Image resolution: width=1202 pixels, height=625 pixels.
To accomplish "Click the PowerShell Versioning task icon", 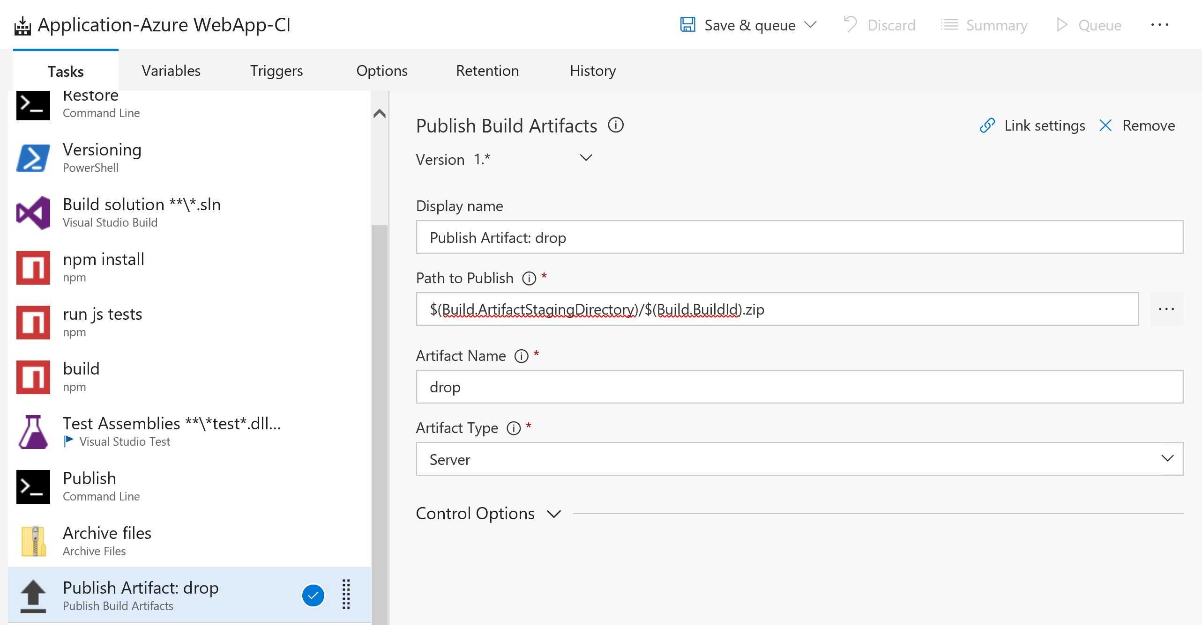I will pyautogui.click(x=33, y=158).
